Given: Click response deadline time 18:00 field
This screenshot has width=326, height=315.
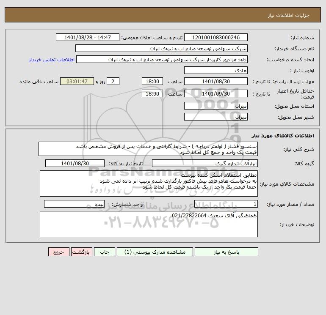Looking at the screenshot, I should tap(152, 82).
